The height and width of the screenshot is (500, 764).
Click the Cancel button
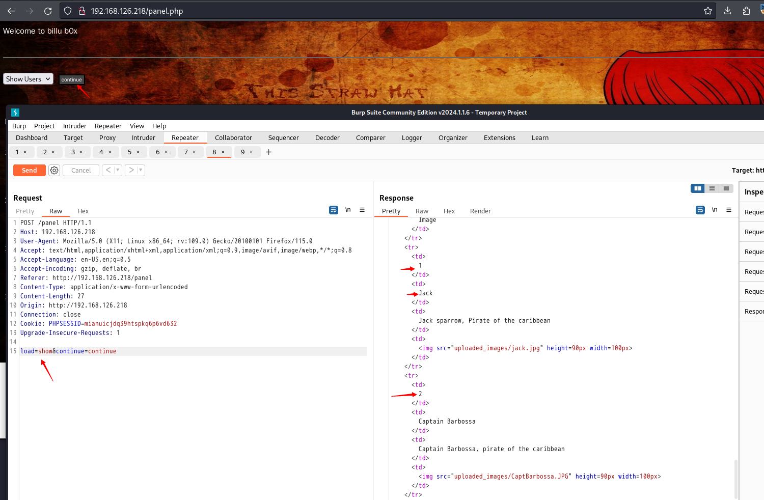[81, 171]
